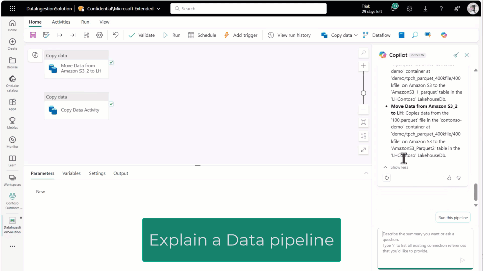This screenshot has width=483, height=271.
Task: Click the pipeline settings gear in the toolbar
Action: coord(99,35)
